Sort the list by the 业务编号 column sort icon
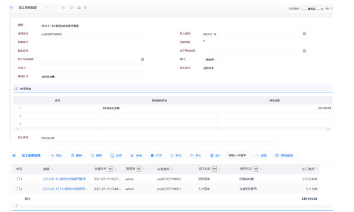This screenshot has height=212, width=354. (x=172, y=169)
